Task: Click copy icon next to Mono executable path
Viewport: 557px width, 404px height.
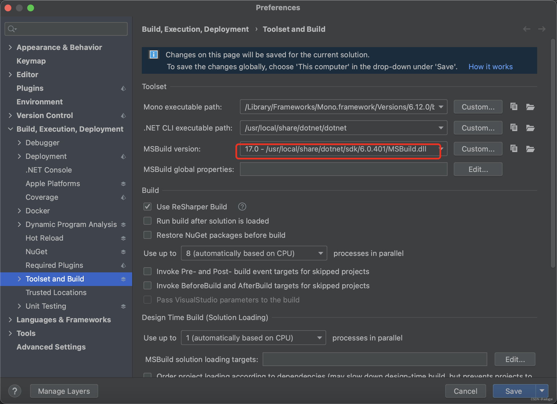Action: pyautogui.click(x=514, y=107)
